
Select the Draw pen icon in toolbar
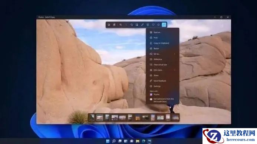click(142, 25)
